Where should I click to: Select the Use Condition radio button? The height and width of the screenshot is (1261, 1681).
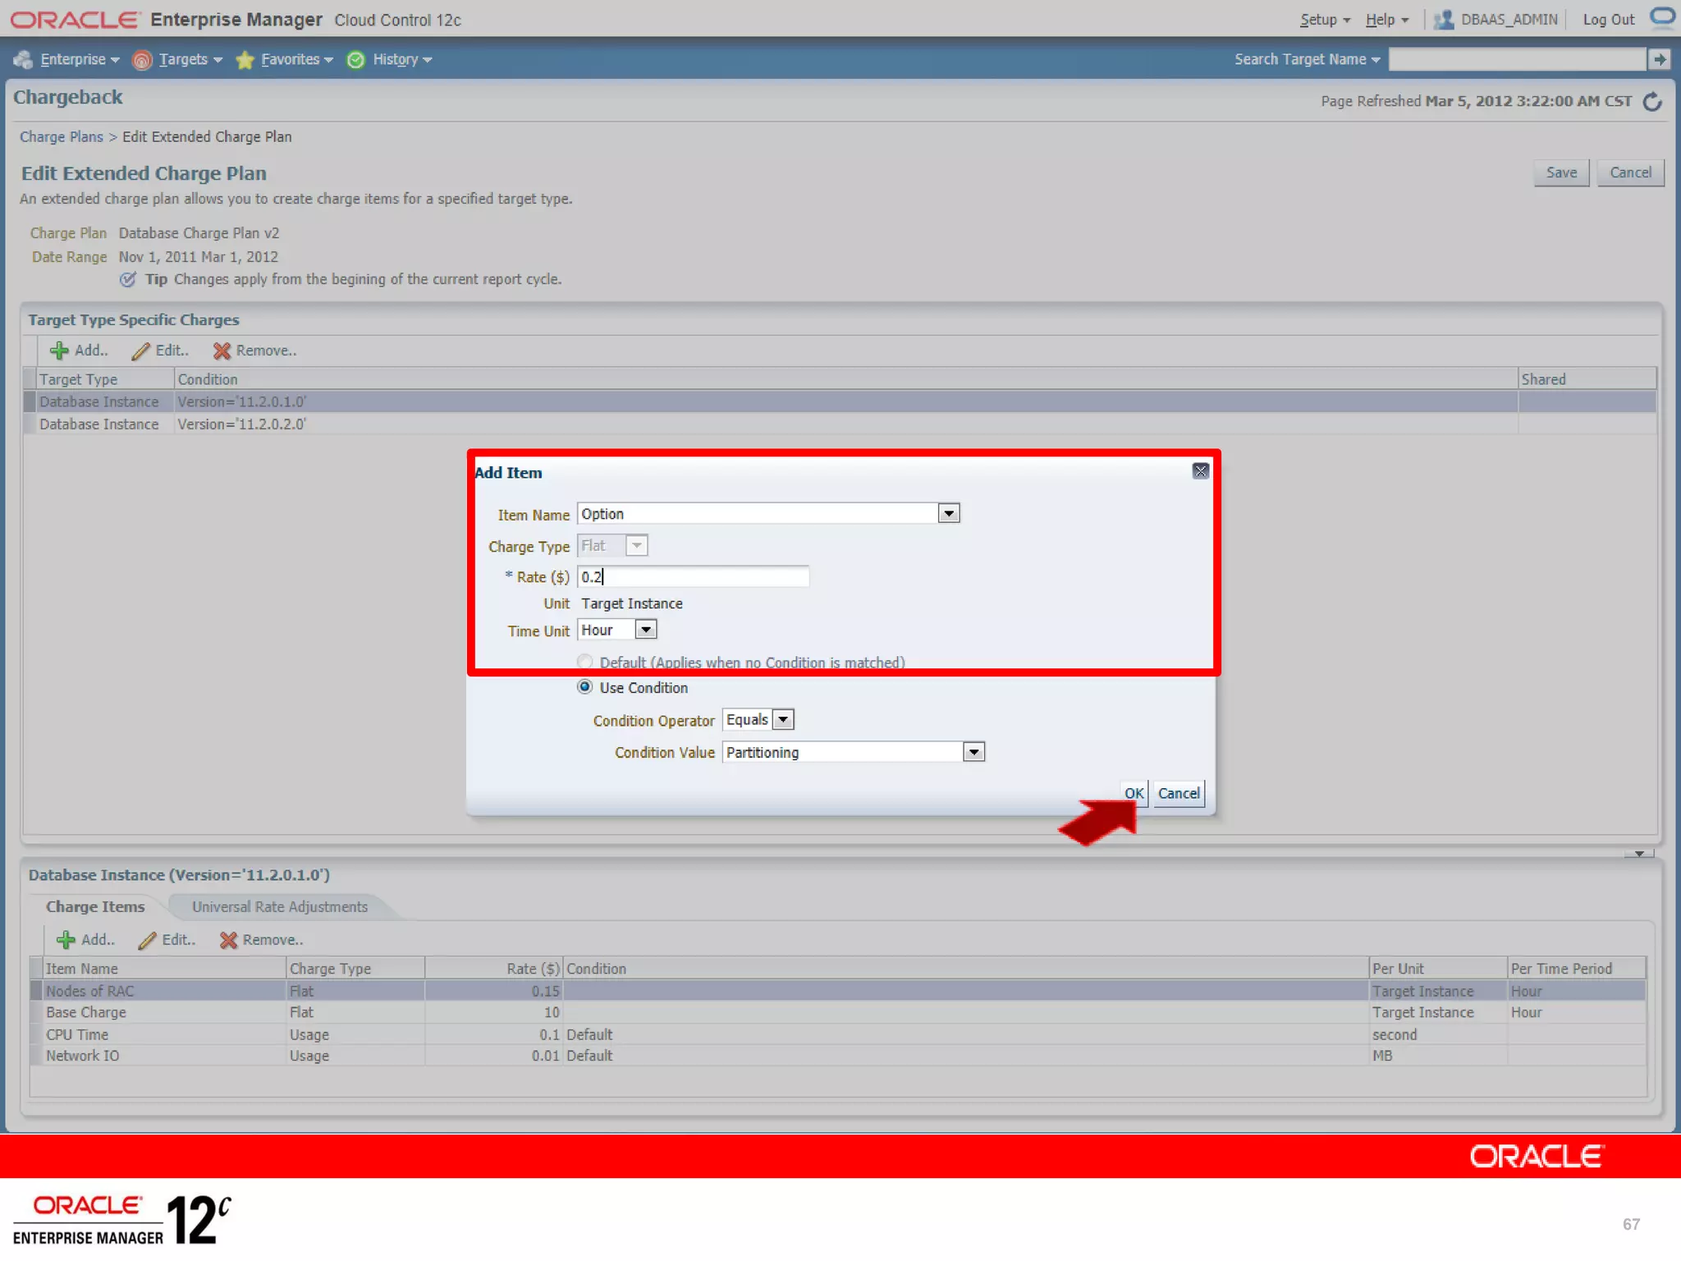click(584, 687)
